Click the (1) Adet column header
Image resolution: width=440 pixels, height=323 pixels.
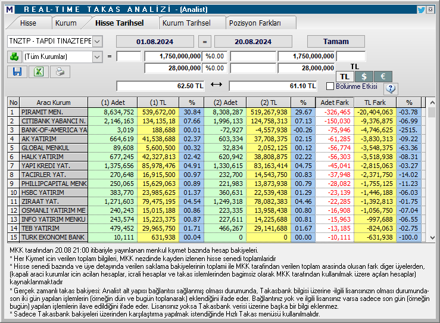tap(113, 103)
